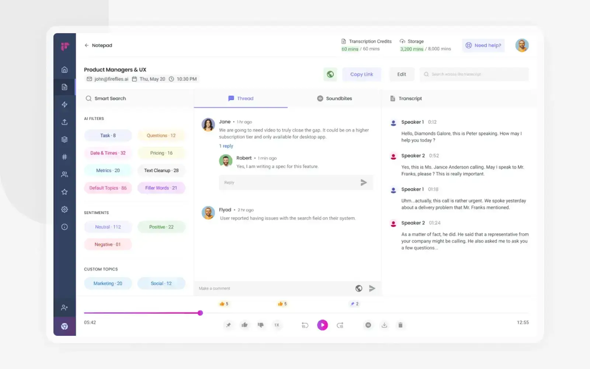This screenshot has height=369, width=590.
Task: Click Flyod's avatar in the thread
Action: click(x=208, y=213)
